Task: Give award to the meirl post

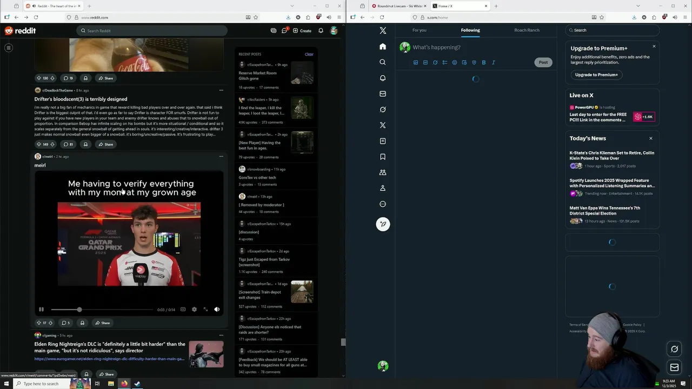Action: pyautogui.click(x=82, y=323)
